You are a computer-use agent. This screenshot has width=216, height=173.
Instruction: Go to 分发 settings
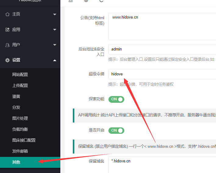(30, 107)
